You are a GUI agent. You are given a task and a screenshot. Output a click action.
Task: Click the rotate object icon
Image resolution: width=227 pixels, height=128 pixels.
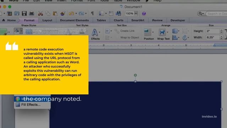point(184,38)
